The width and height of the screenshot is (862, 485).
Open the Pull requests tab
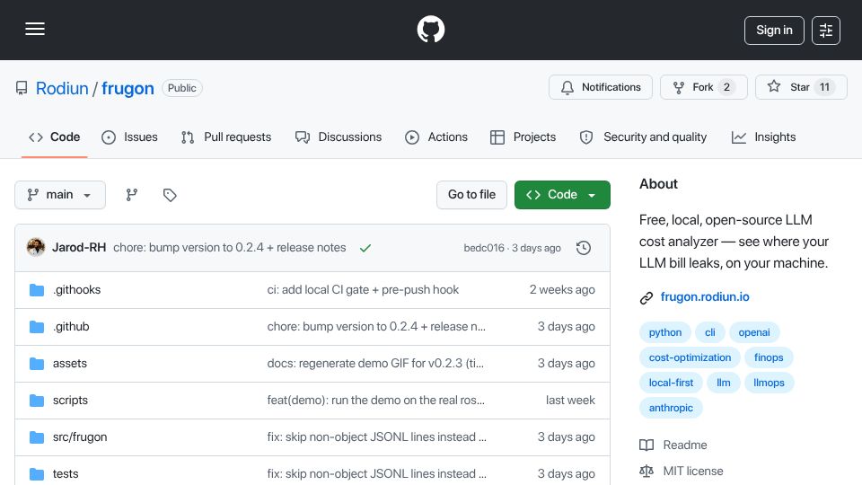226,137
